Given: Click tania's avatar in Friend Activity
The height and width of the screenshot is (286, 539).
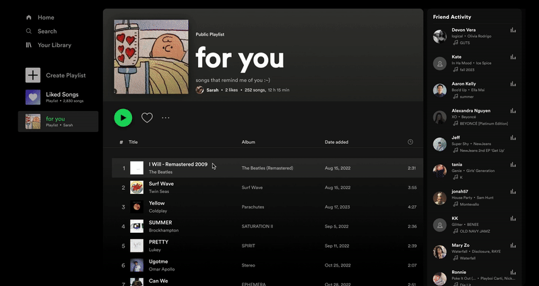Looking at the screenshot, I should [440, 171].
